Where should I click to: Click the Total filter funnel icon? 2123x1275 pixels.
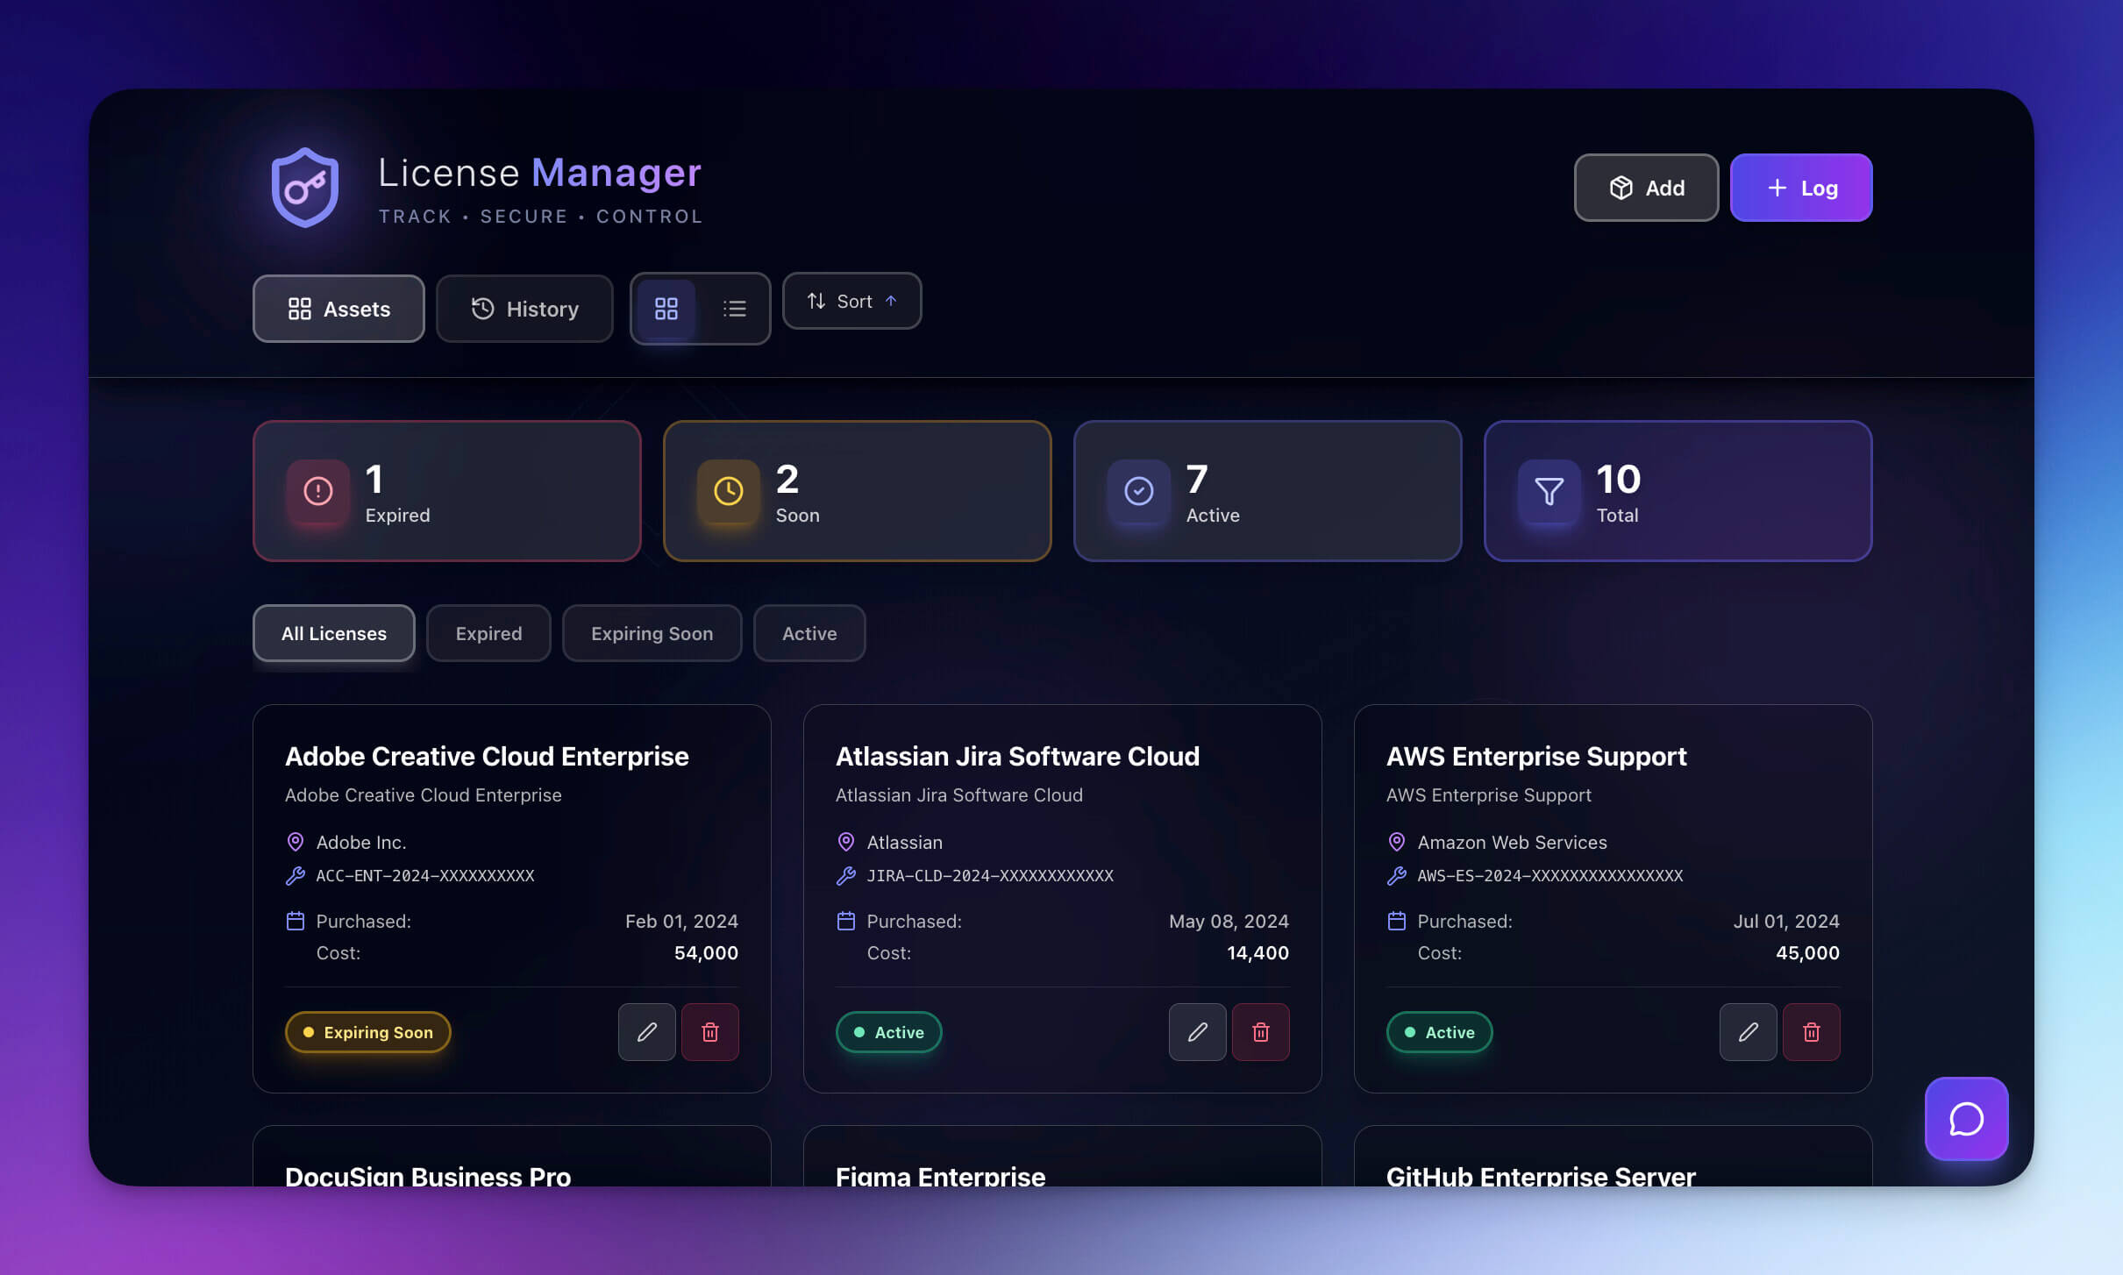pos(1547,492)
